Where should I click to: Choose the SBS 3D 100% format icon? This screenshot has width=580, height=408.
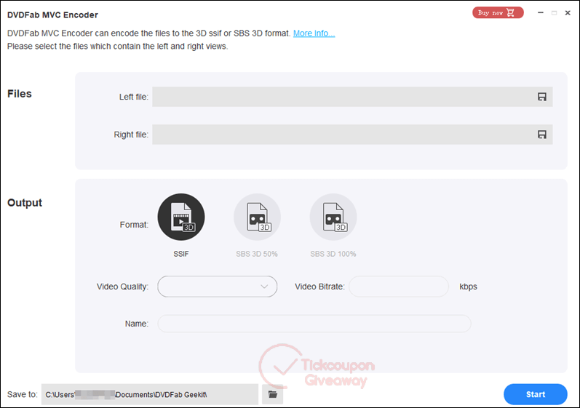coord(333,217)
